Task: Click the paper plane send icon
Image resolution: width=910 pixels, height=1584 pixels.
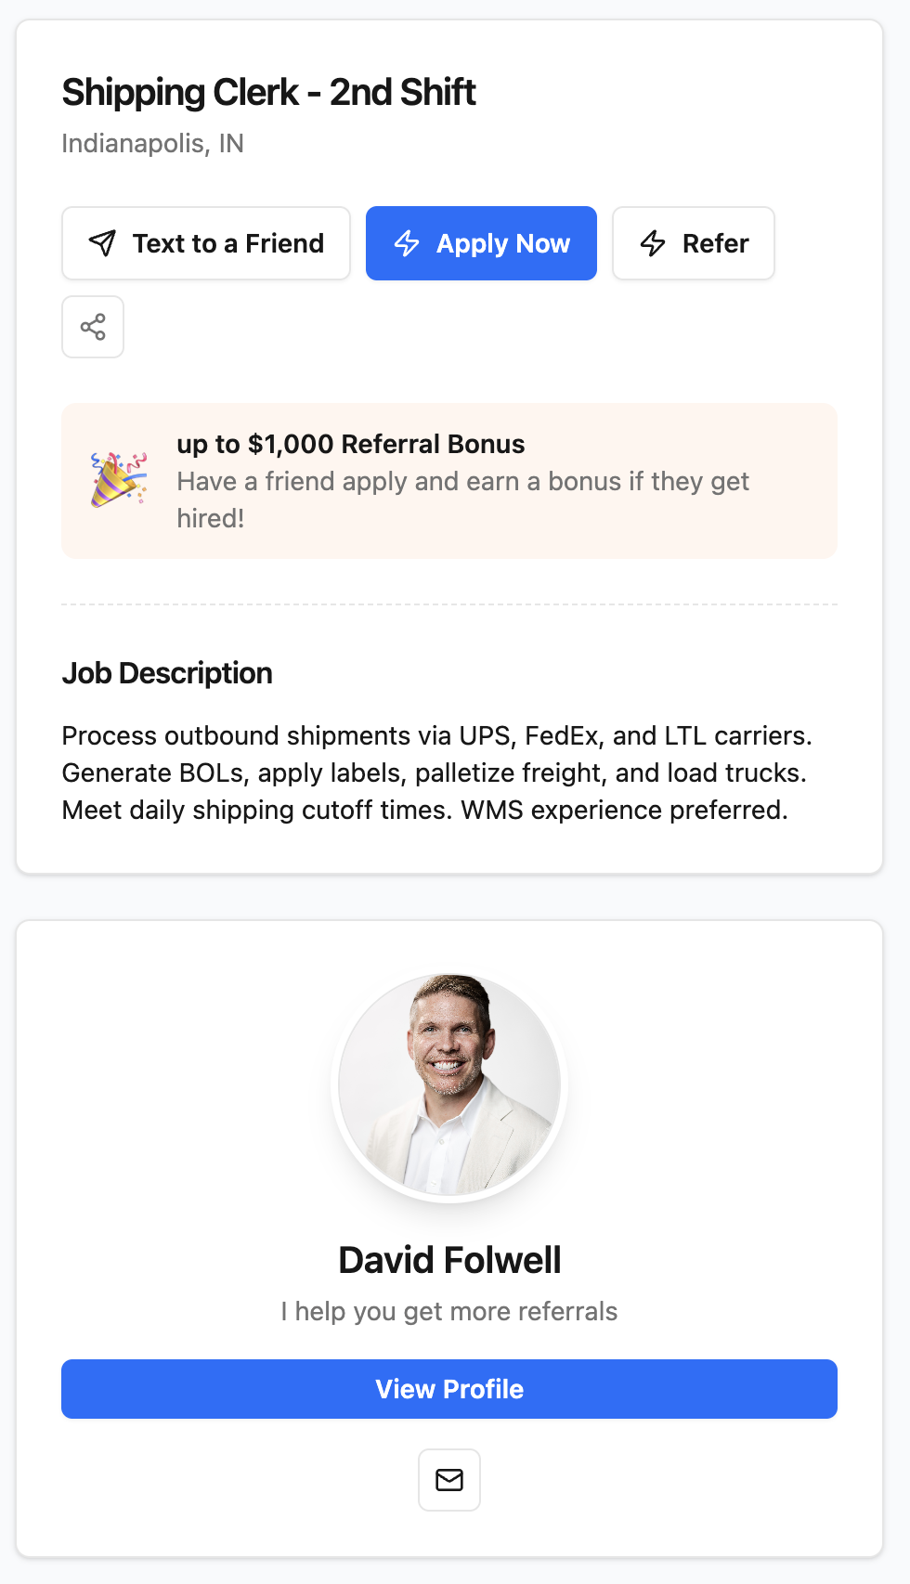Action: tap(102, 243)
